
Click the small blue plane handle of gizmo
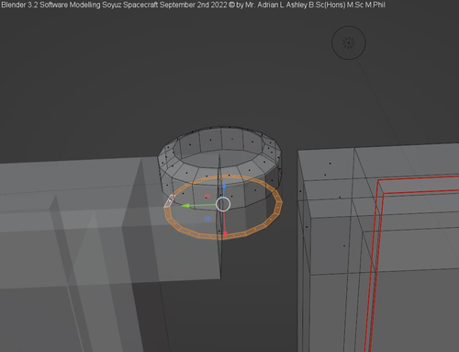[x=207, y=219]
